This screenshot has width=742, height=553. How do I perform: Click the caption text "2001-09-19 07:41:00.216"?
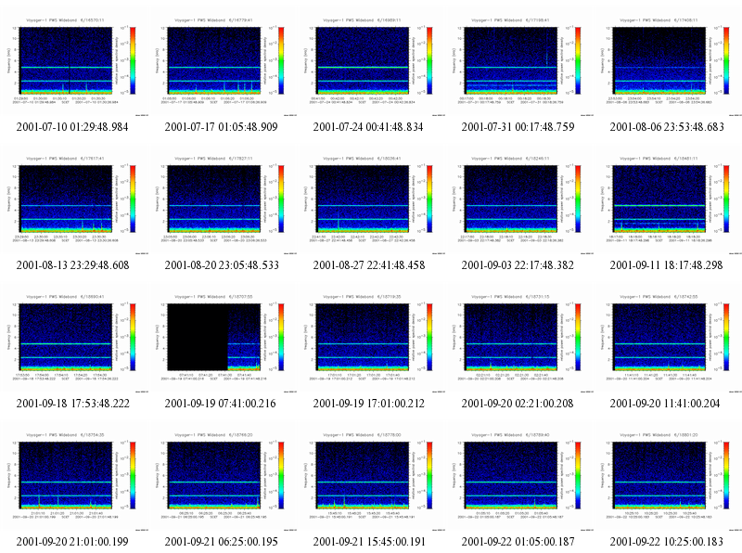click(x=220, y=404)
